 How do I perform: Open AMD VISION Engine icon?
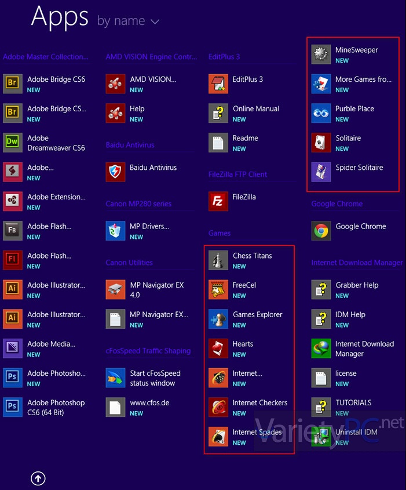115,84
